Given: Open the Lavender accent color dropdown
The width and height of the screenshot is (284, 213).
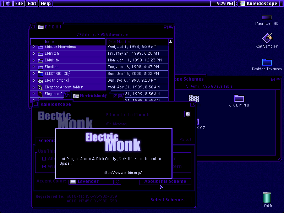Looking at the screenshot, I should pyautogui.click(x=94, y=181).
